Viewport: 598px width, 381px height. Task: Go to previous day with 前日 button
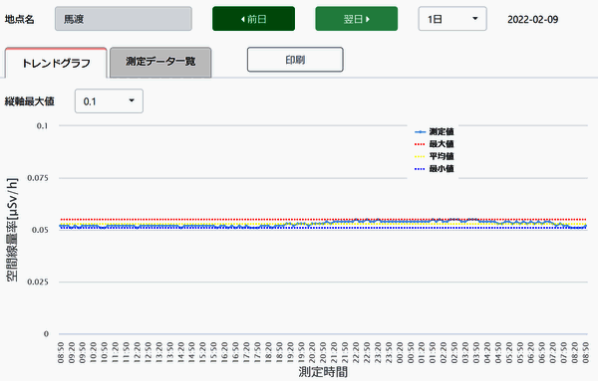point(253,19)
